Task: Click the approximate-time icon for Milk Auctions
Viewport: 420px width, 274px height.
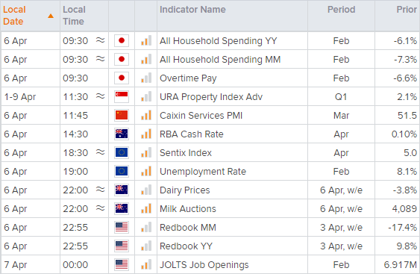Action: pos(101,208)
